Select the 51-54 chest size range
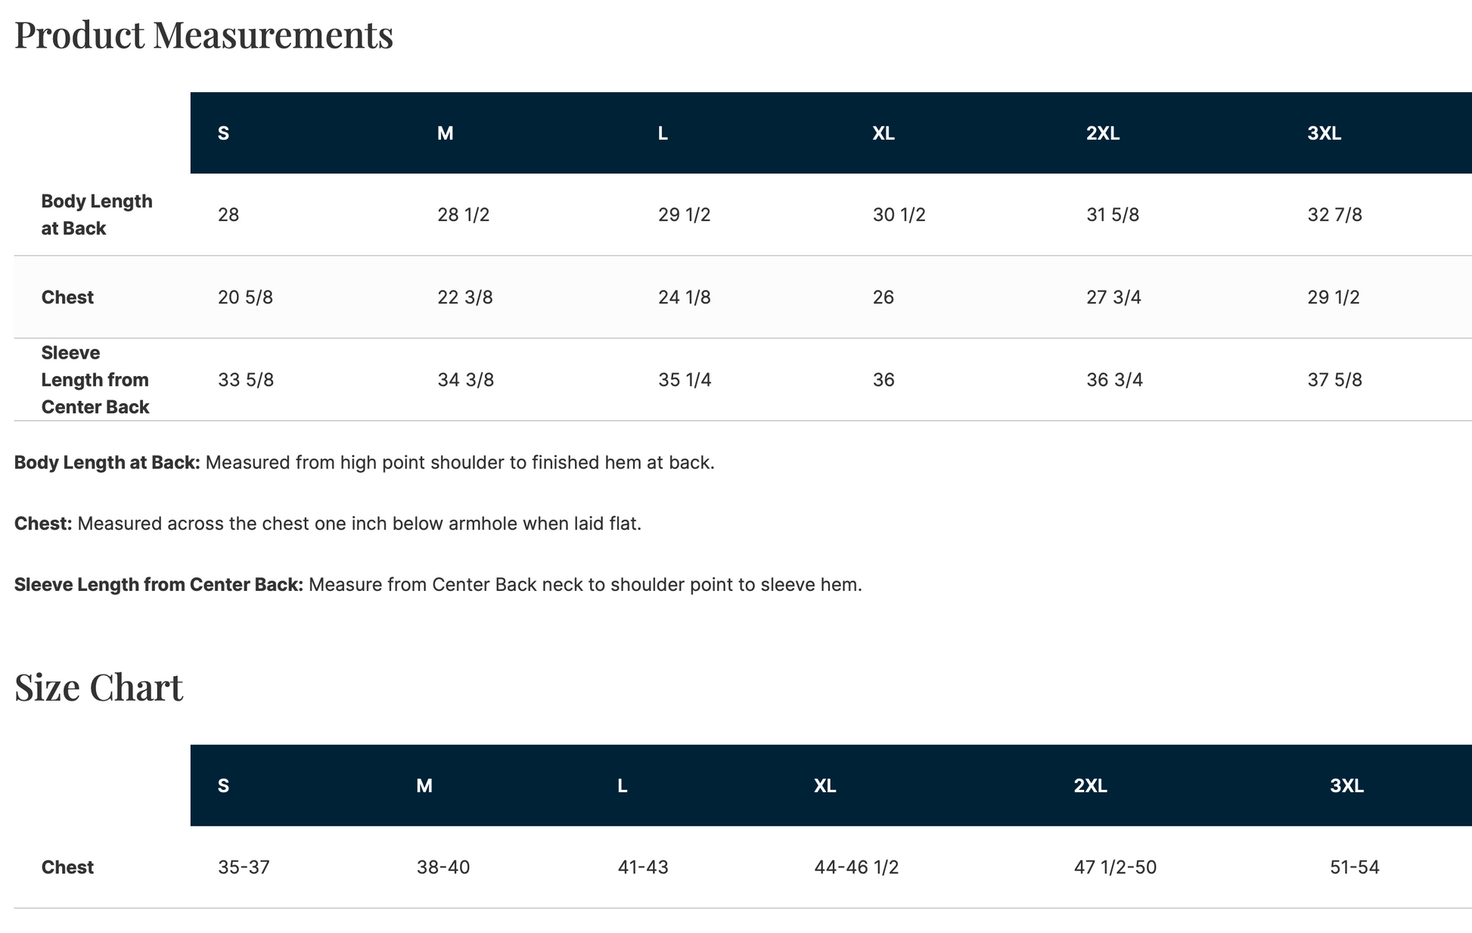Viewport: 1472px width, 933px height. point(1354,867)
